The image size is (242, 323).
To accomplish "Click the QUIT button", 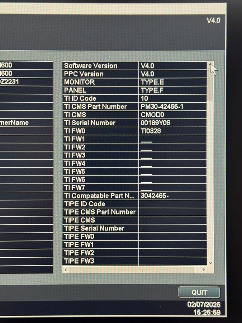I will 199,292.
